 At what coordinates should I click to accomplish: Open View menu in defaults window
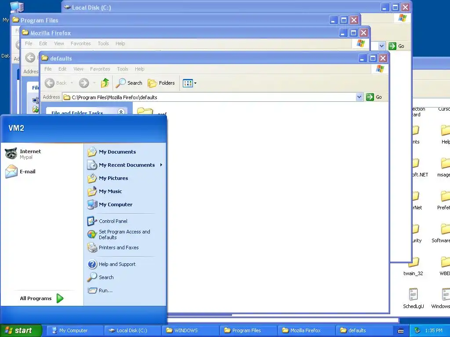pyautogui.click(x=78, y=69)
